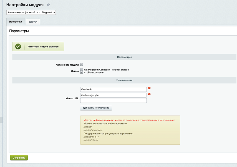
Task: Click the favorites star next to page title
Action: pos(48,5)
